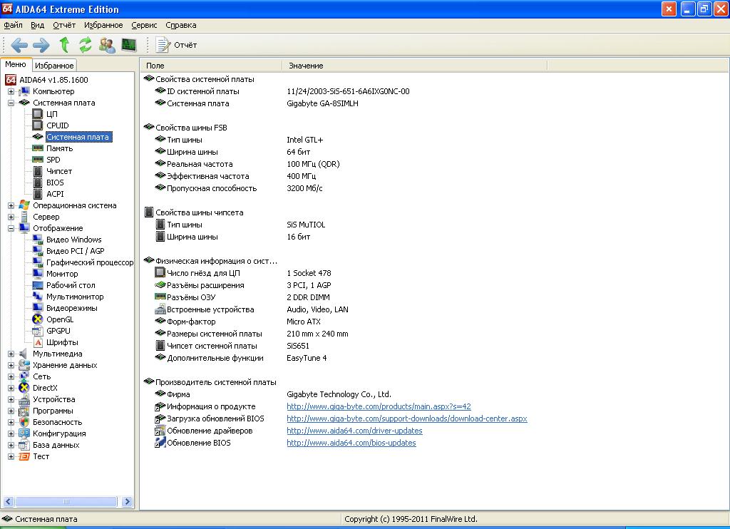Open the Избранное menu in the menu bar
The width and height of the screenshot is (730, 529).
point(103,25)
